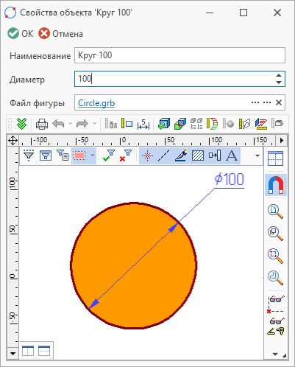This screenshot has width=295, height=367.
Task: Click the four-arrow move icon at ruler corner
Action: (x=13, y=141)
